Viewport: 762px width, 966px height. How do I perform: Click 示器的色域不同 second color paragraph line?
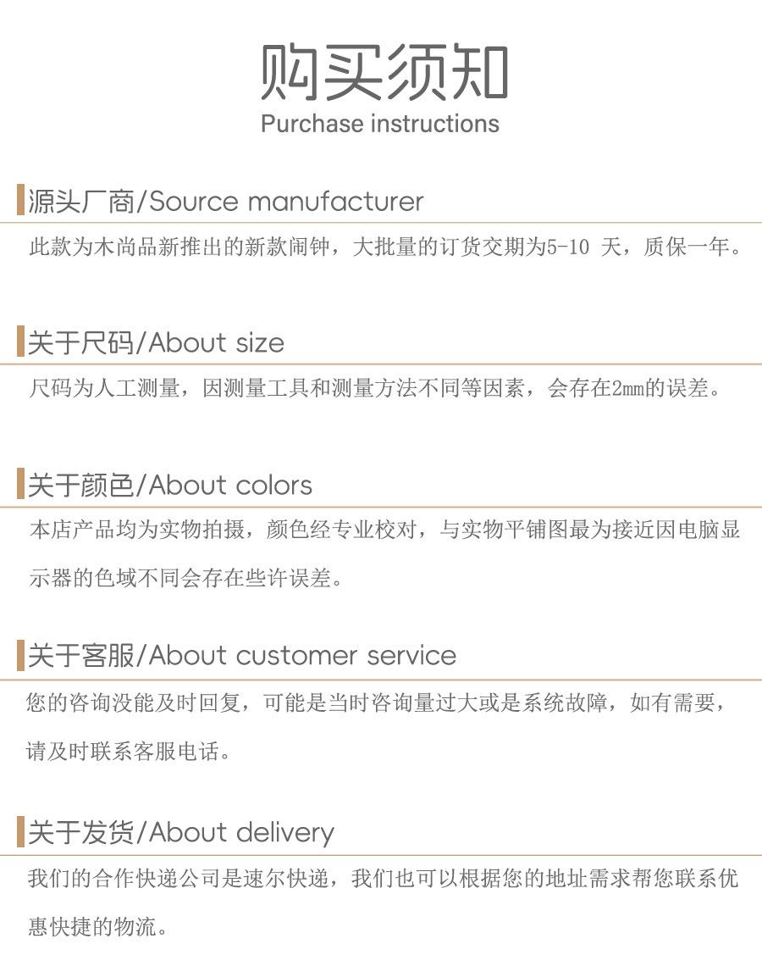click(186, 578)
